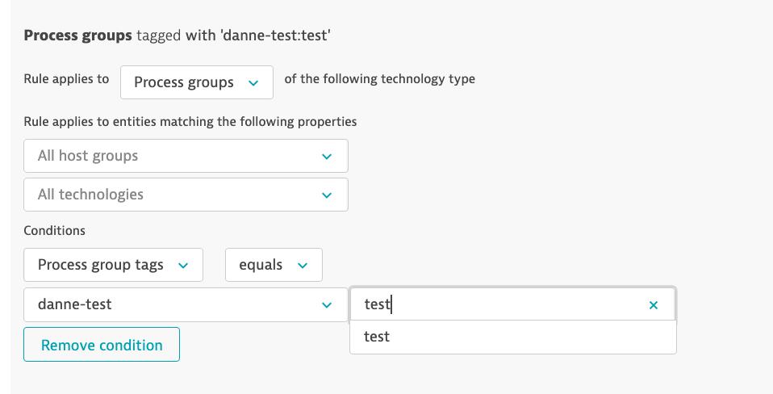Click the chevron arrow beside Process groups
Viewport: 773px width, 394px height.
(x=254, y=82)
